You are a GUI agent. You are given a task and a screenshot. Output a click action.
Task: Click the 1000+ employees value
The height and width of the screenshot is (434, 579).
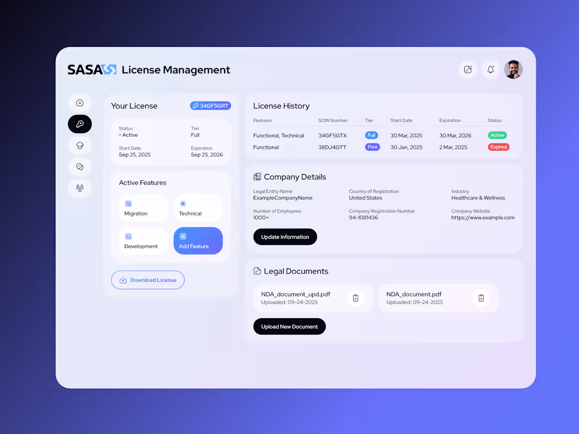coord(261,218)
